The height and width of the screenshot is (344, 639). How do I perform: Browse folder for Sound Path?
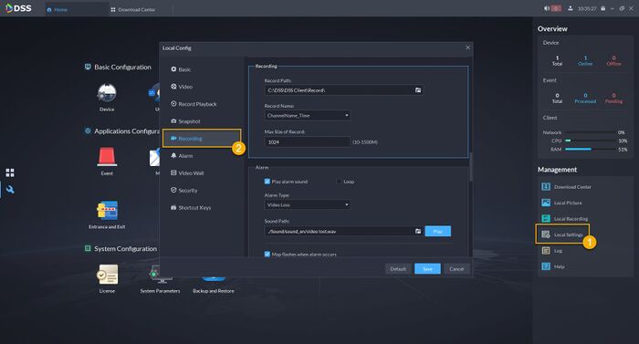(x=418, y=231)
